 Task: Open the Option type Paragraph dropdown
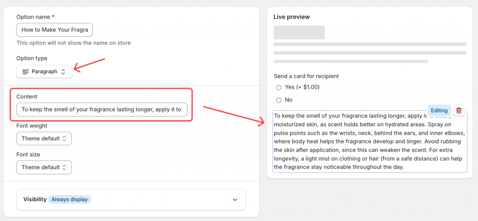tap(44, 71)
